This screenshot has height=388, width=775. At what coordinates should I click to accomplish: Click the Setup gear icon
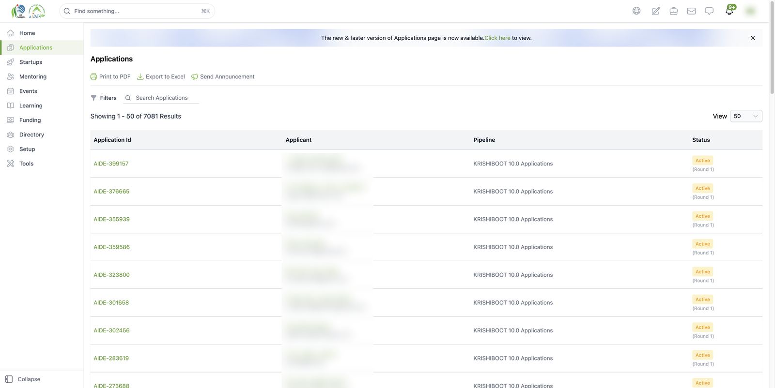pyautogui.click(x=11, y=149)
